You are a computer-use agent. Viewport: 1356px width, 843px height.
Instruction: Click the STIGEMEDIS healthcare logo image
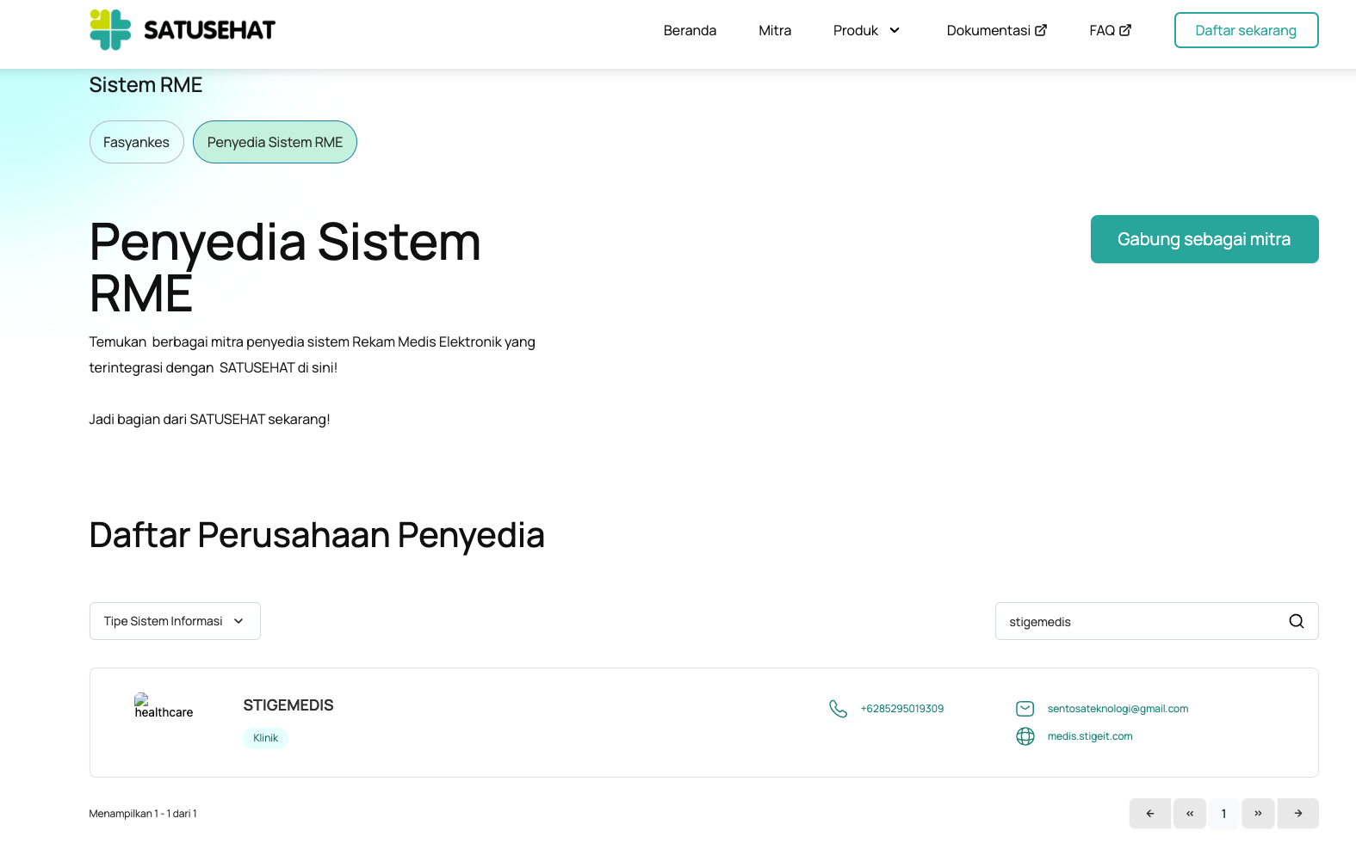[163, 706]
